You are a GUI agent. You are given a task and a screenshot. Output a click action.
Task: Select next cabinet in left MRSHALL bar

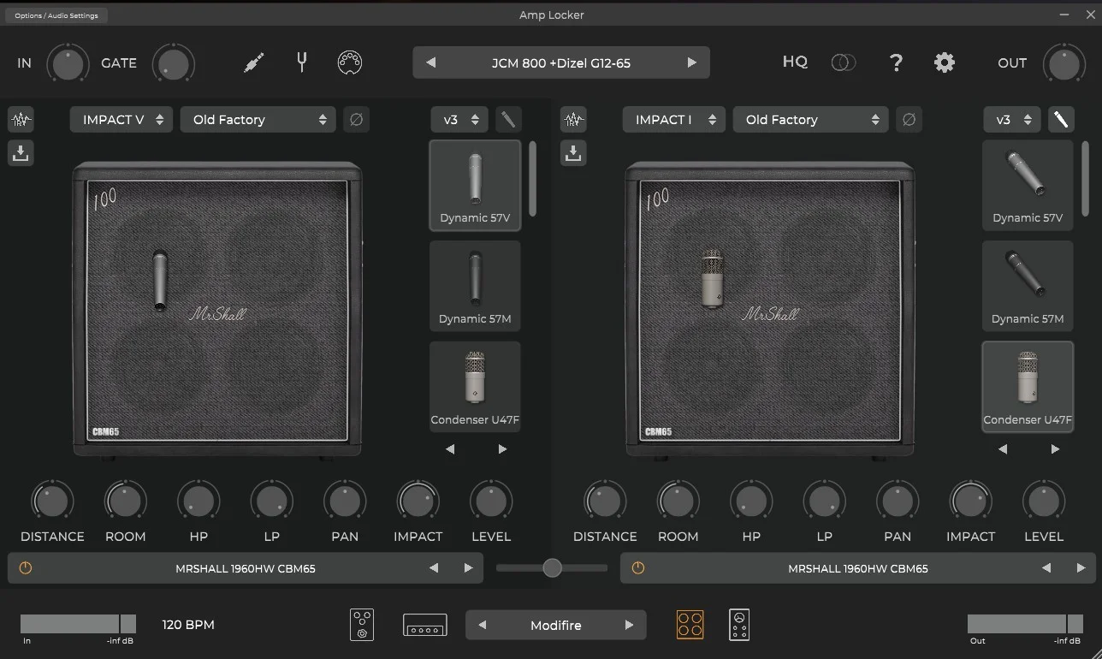(x=468, y=568)
